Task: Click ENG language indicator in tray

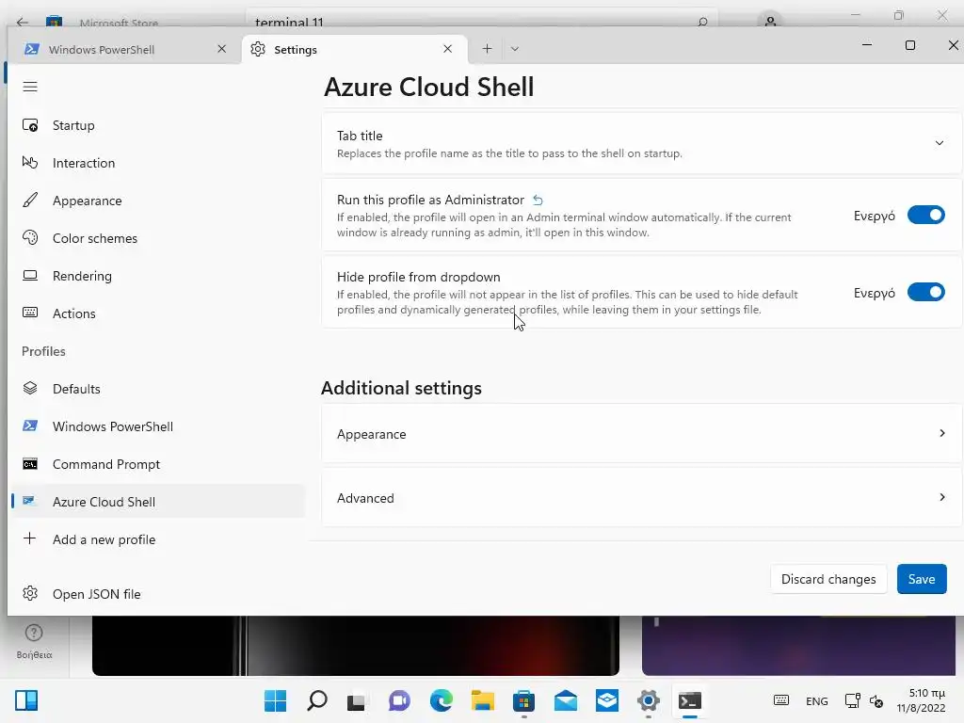Action: [816, 700]
